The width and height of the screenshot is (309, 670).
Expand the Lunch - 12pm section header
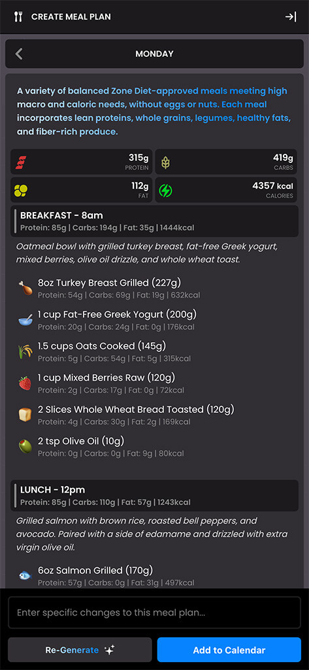(154, 496)
